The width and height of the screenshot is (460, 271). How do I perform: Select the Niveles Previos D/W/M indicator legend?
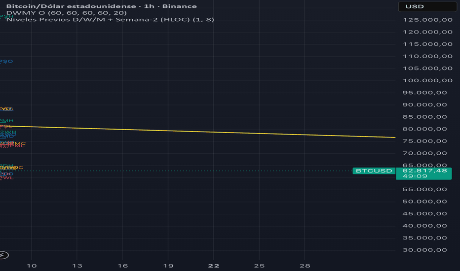click(110, 20)
